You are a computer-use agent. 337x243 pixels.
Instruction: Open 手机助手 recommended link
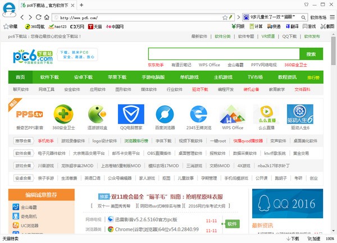(46, 141)
